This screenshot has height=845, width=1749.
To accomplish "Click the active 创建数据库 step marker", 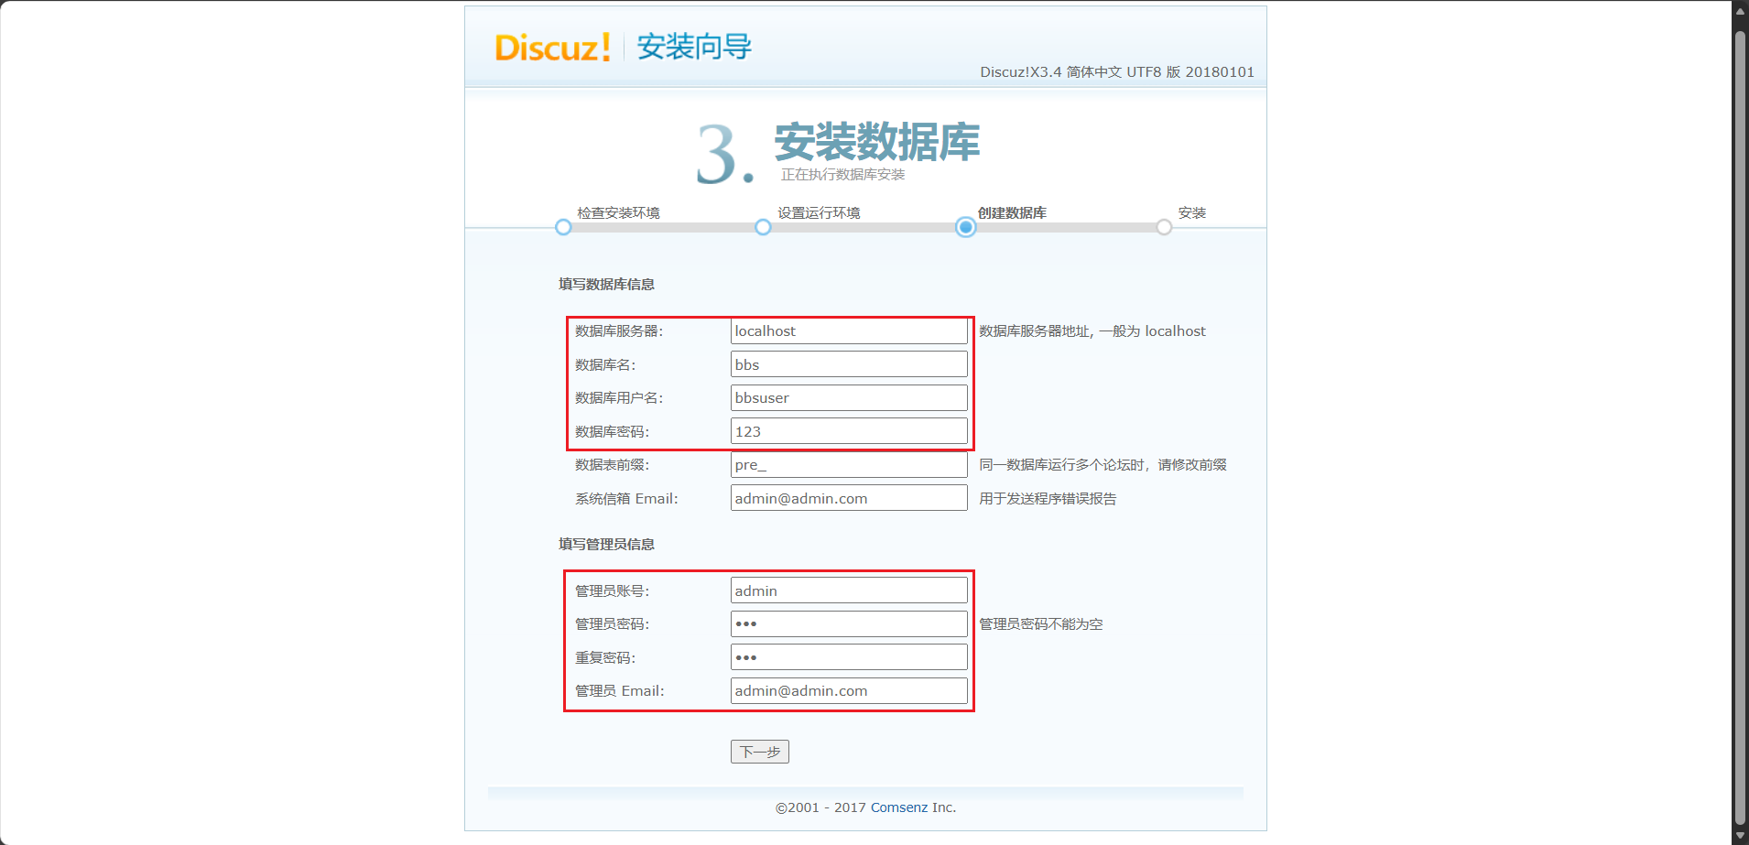I will click(965, 227).
